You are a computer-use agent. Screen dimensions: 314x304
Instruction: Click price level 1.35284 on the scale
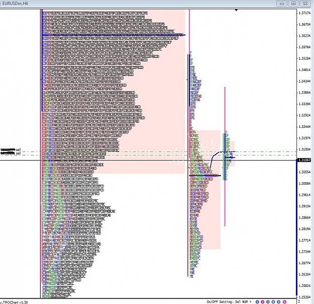pos(304,58)
